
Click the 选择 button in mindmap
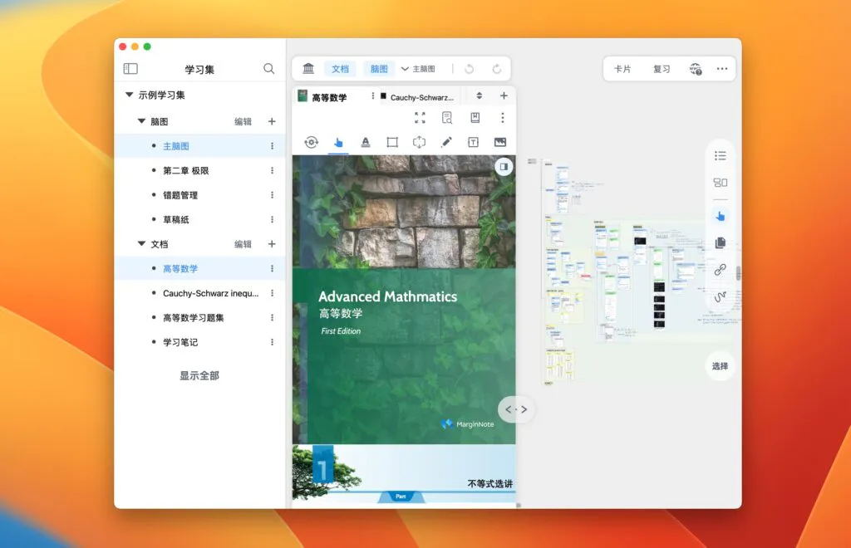pos(721,366)
